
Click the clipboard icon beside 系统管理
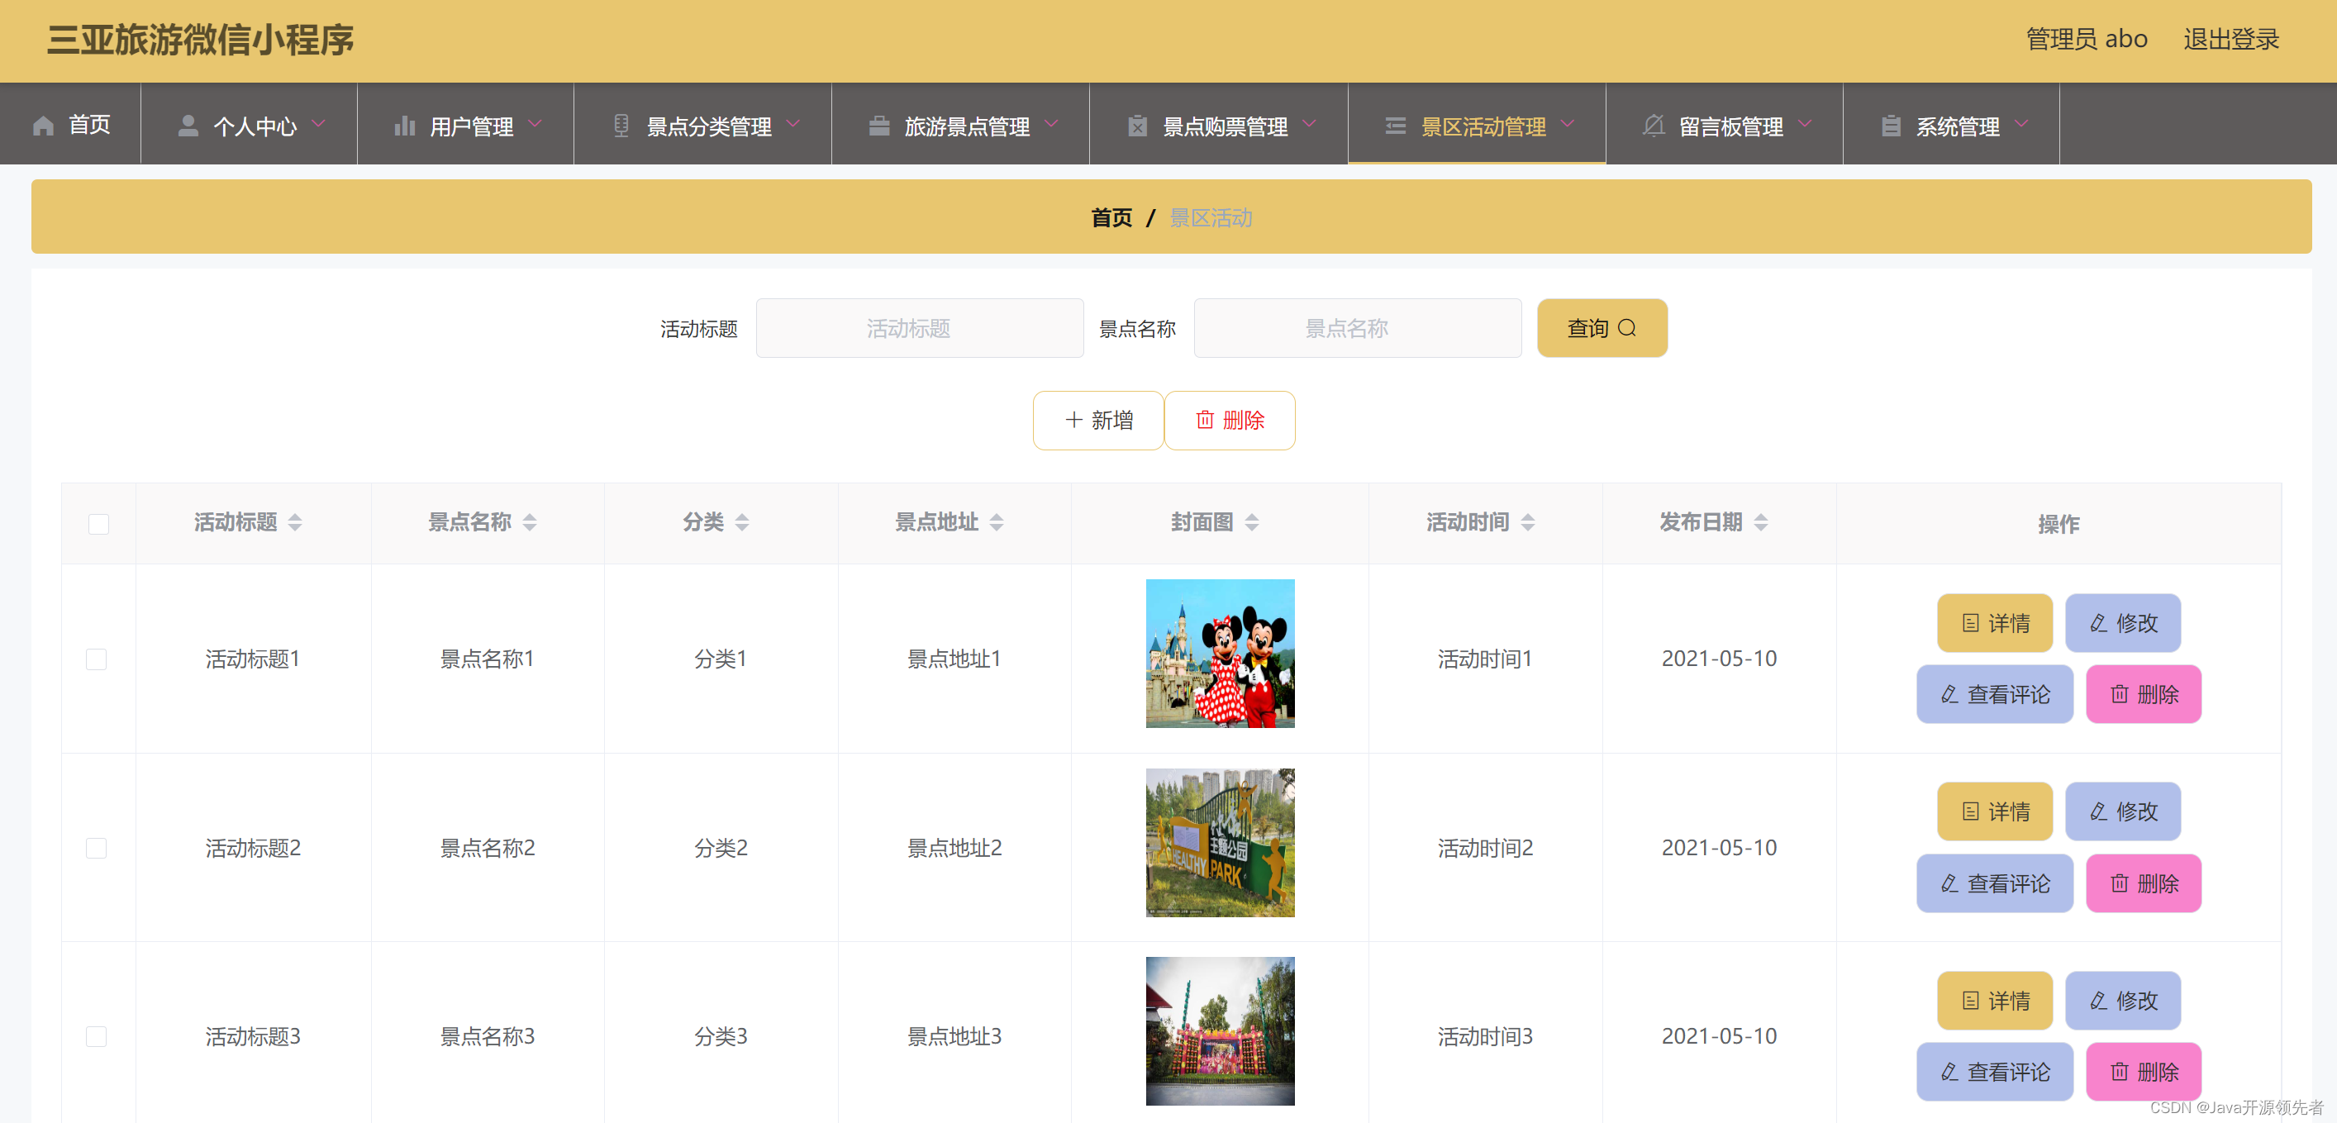(x=1891, y=125)
